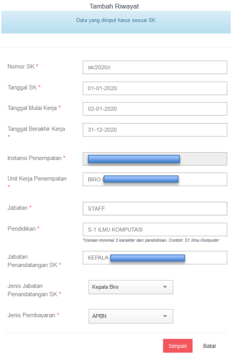Click the Pendidikan hint text below field
This screenshot has height=356, width=232.
[x=151, y=240]
